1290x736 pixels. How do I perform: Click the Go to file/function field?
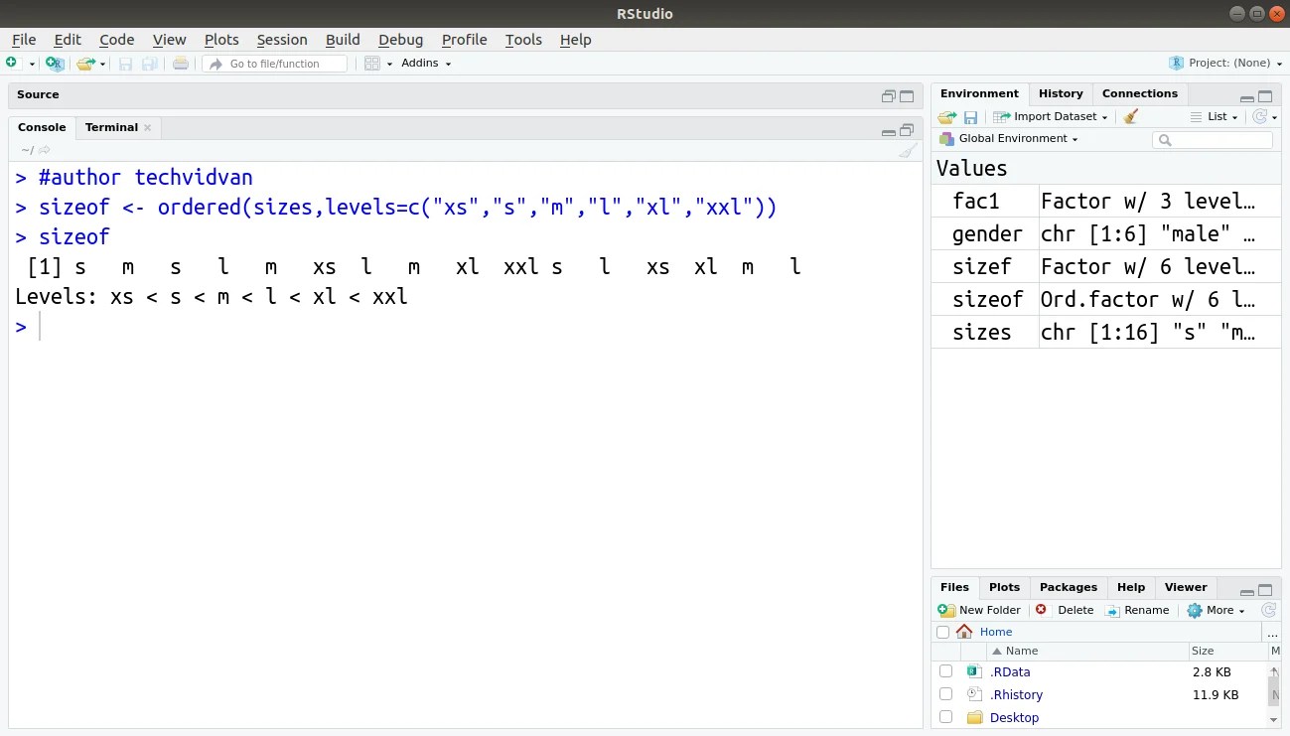tap(275, 64)
